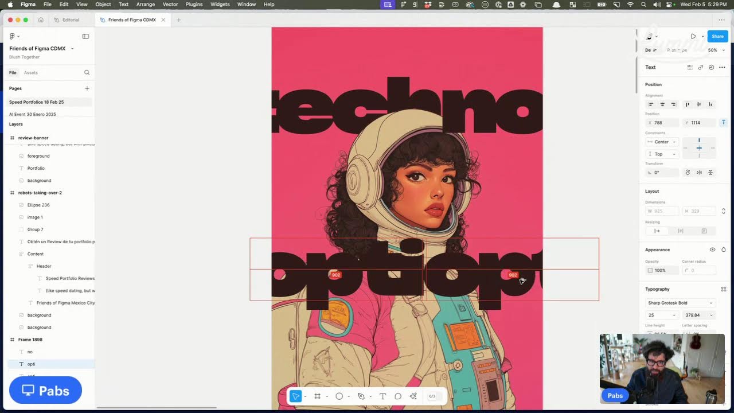Flip vertical in Transform
Viewport: 734px width, 413px height.
[710, 173]
